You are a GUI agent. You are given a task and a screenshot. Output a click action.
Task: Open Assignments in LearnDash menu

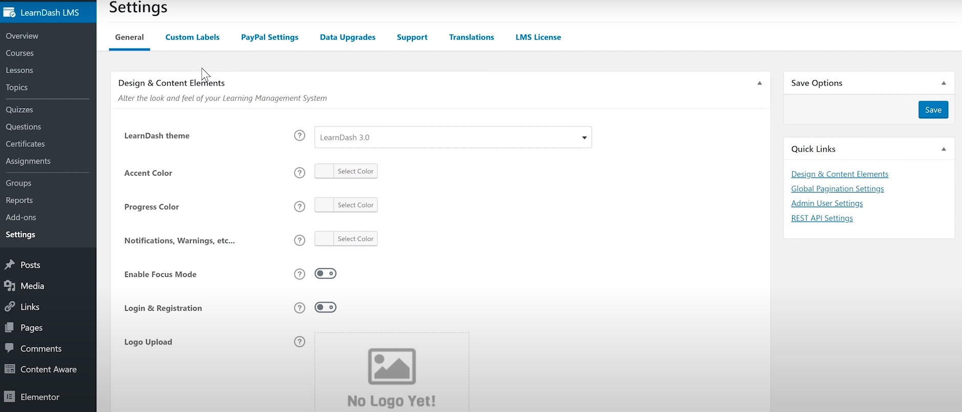coord(28,161)
